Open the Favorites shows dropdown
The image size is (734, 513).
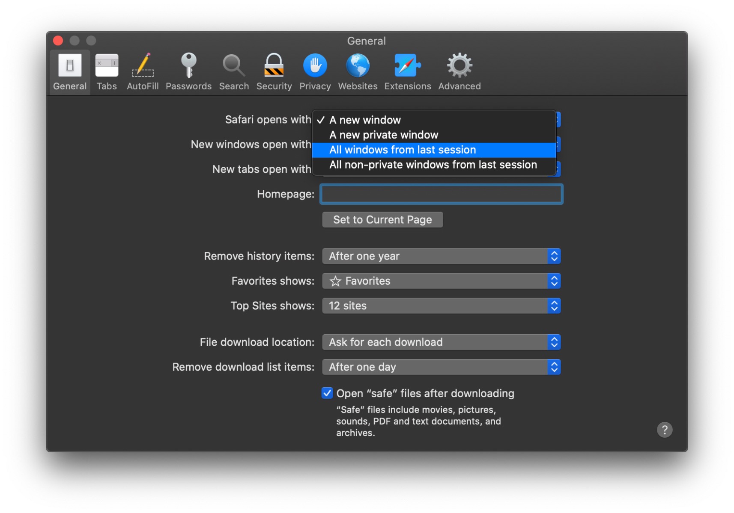pyautogui.click(x=441, y=281)
